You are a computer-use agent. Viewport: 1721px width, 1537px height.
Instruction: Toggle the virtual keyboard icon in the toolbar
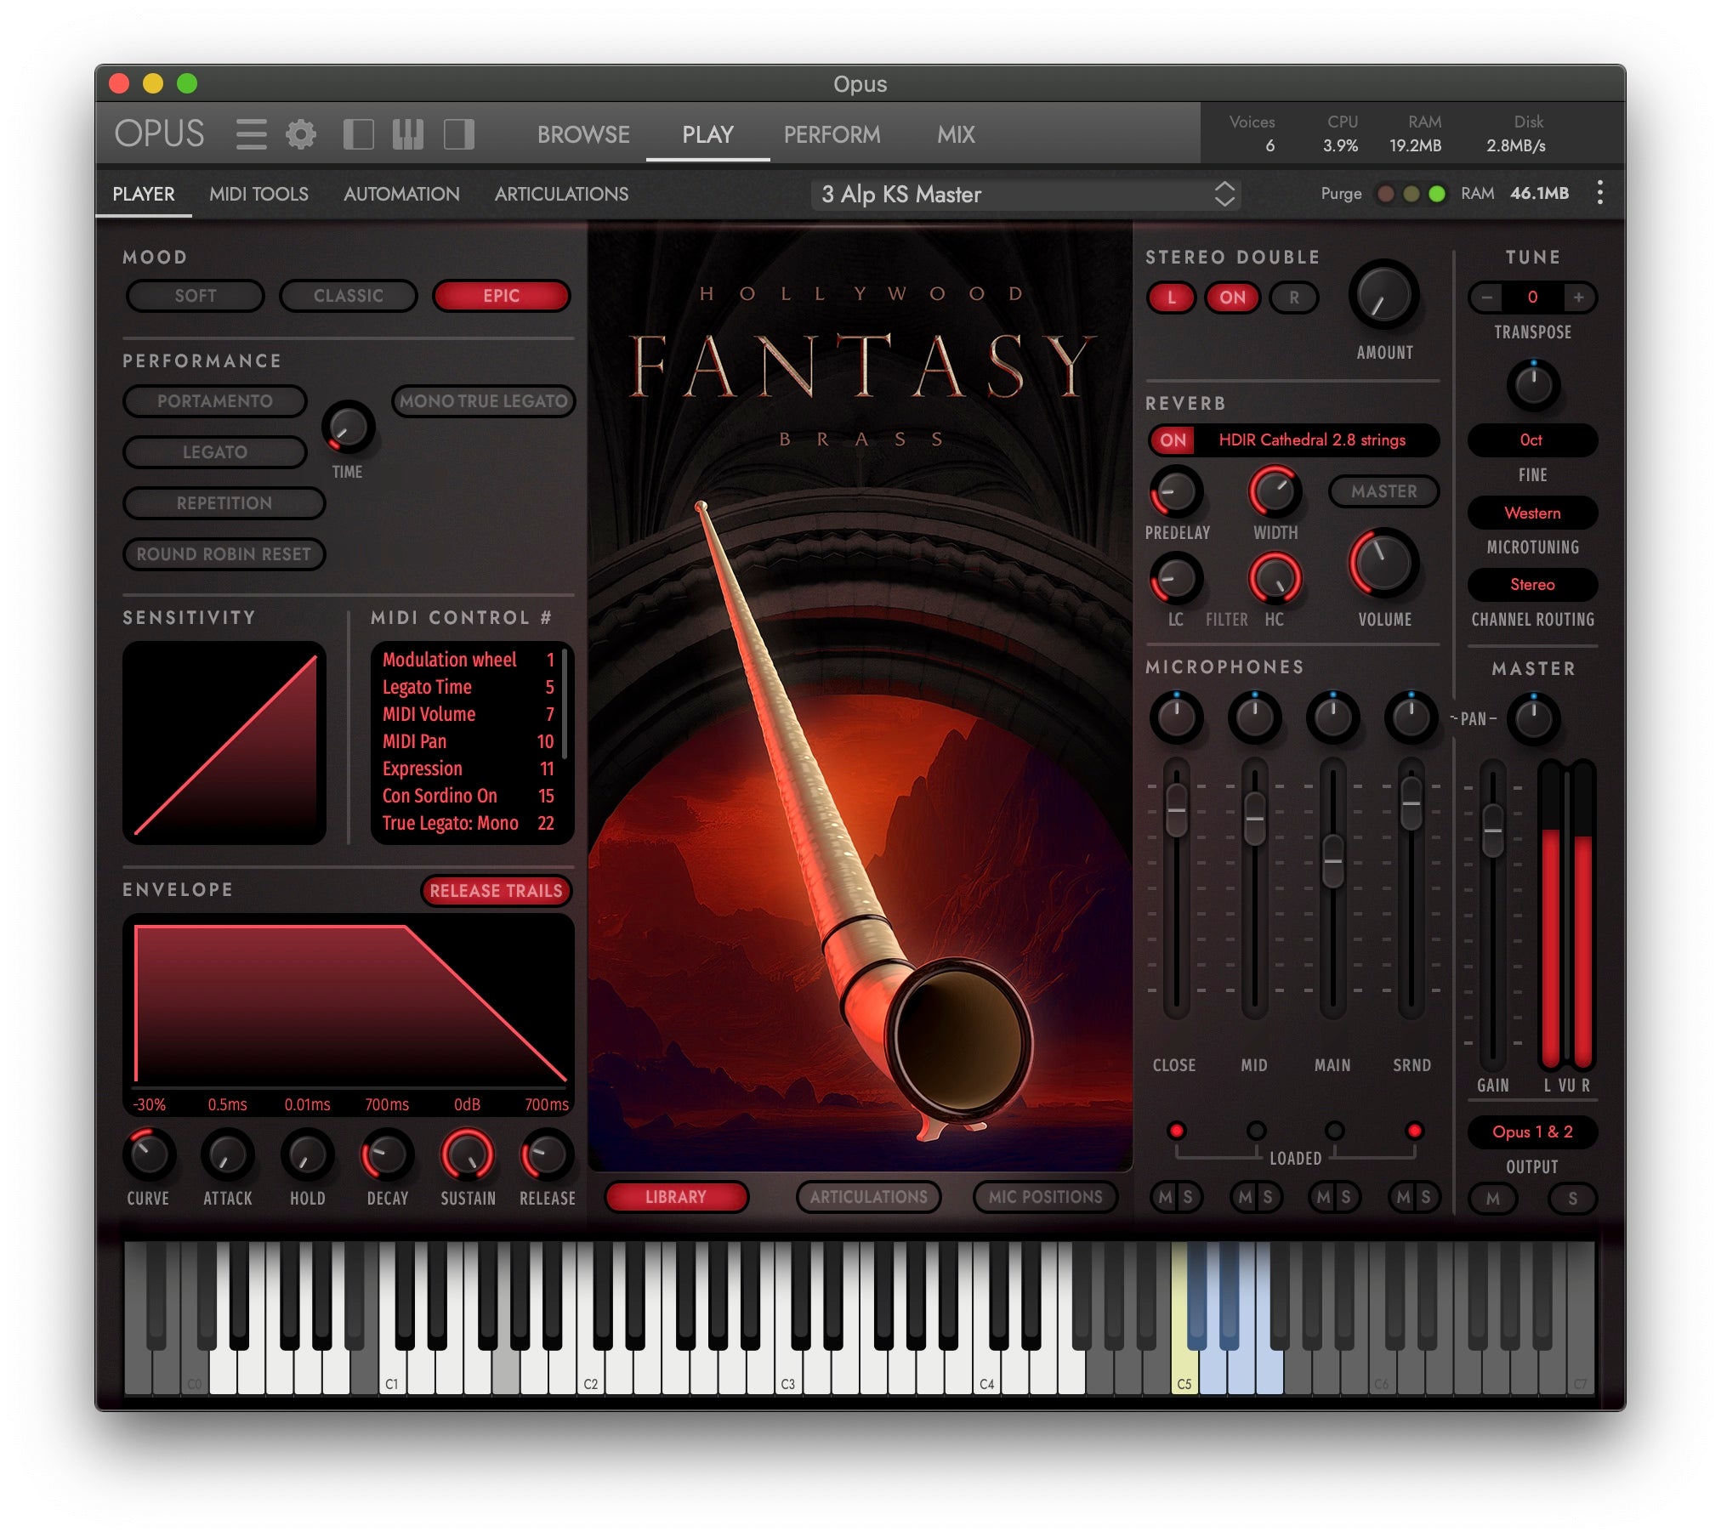tap(407, 134)
